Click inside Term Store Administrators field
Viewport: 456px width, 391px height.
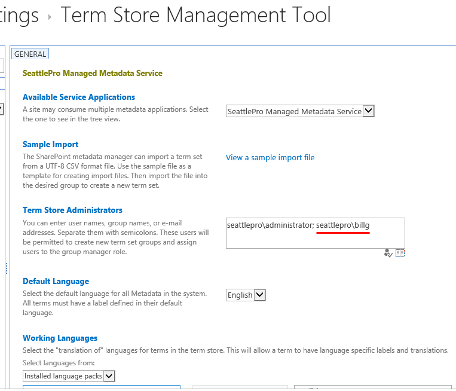click(x=315, y=233)
